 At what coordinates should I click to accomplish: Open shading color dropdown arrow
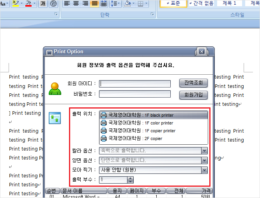134,4
